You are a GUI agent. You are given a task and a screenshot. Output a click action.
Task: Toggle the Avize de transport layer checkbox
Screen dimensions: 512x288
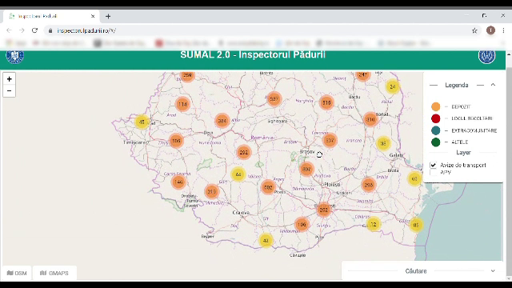coord(433,165)
